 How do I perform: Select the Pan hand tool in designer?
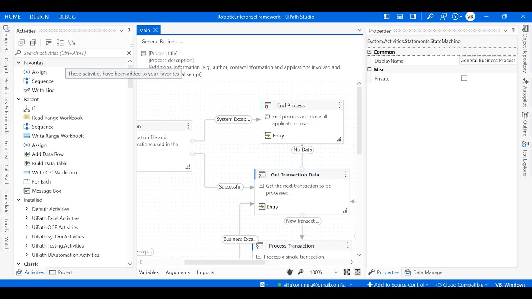click(x=290, y=272)
